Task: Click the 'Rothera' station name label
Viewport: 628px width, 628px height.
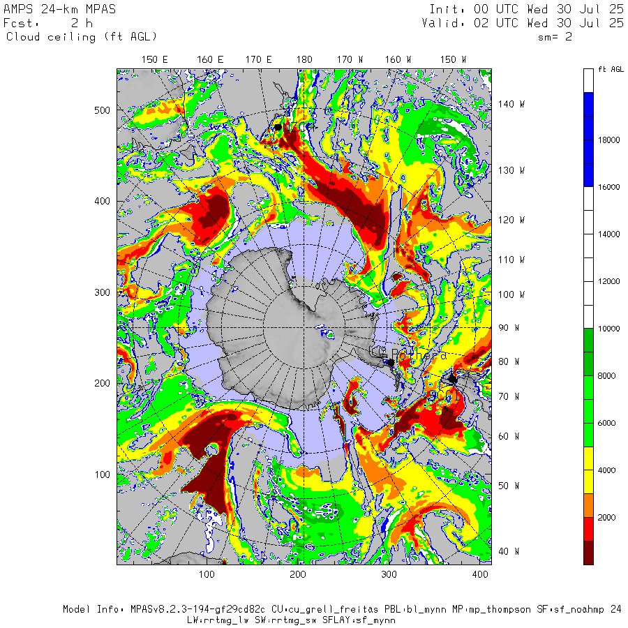Action: pos(419,354)
